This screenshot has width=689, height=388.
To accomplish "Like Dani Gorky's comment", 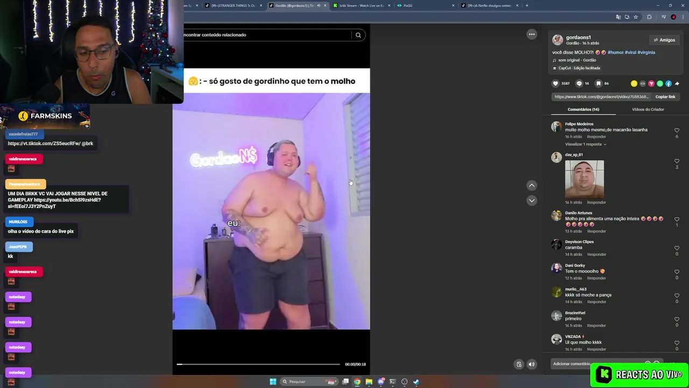I will (x=677, y=272).
